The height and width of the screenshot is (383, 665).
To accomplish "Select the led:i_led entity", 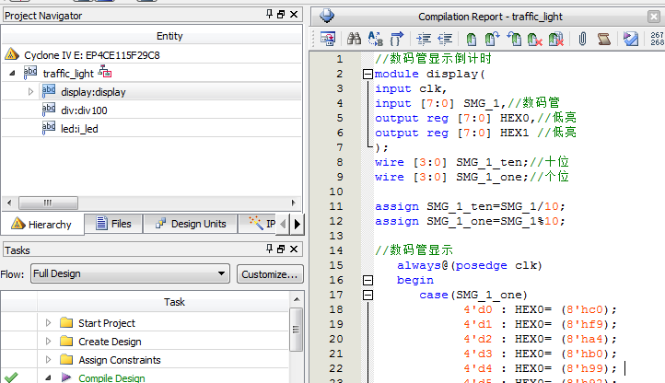I will click(79, 128).
